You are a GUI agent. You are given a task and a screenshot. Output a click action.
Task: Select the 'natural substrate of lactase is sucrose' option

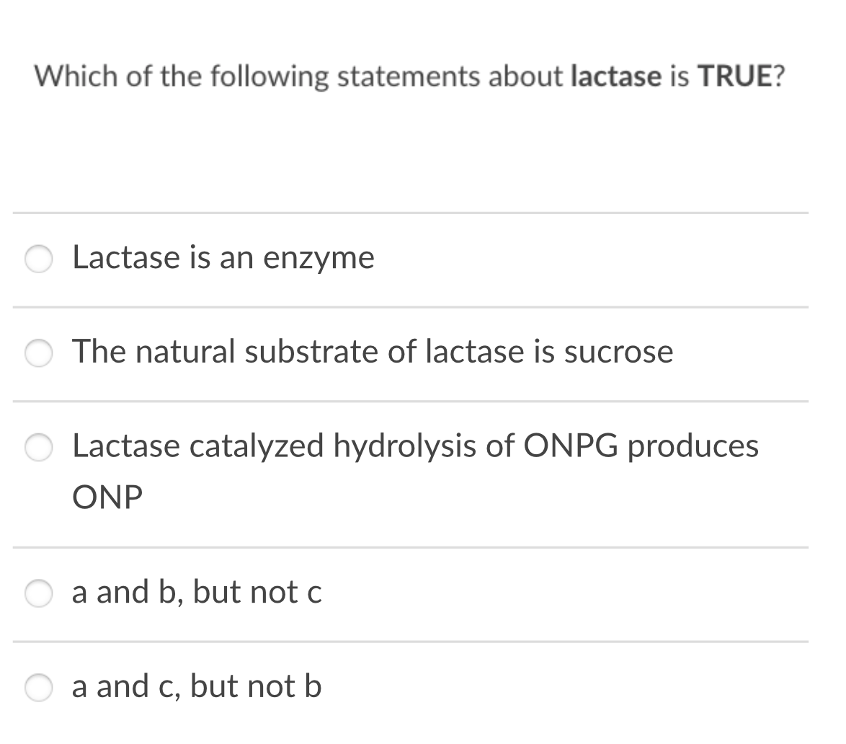(38, 354)
